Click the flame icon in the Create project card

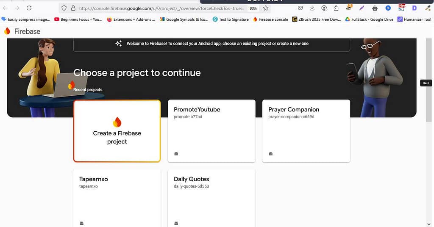pyautogui.click(x=117, y=122)
